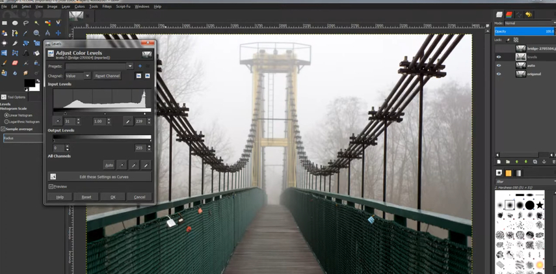Pick white point for input levels
Screen dimensions: 556x274
pyautogui.click(x=128, y=122)
